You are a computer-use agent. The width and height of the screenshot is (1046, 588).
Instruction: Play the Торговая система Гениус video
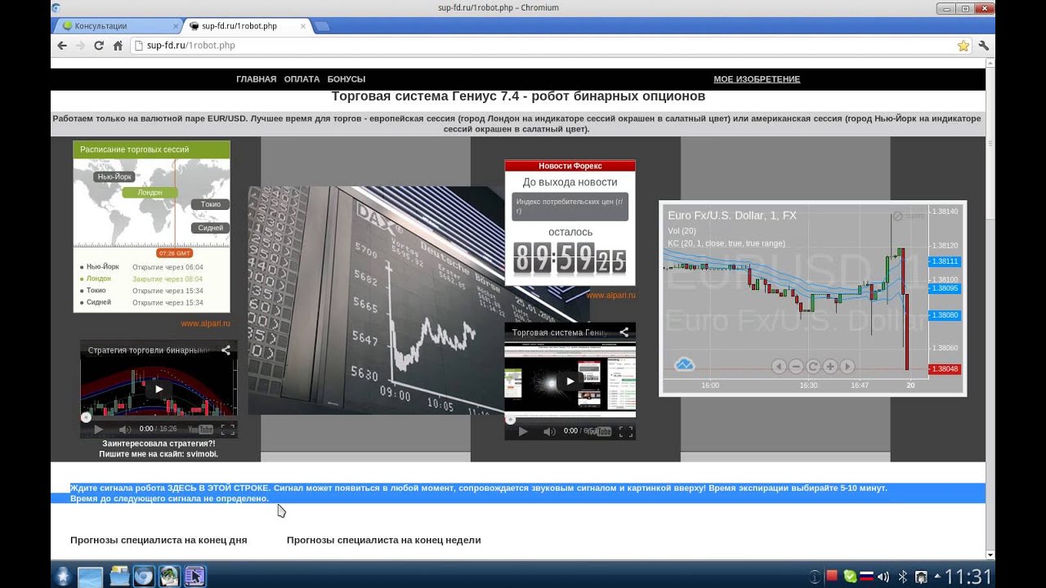point(570,381)
